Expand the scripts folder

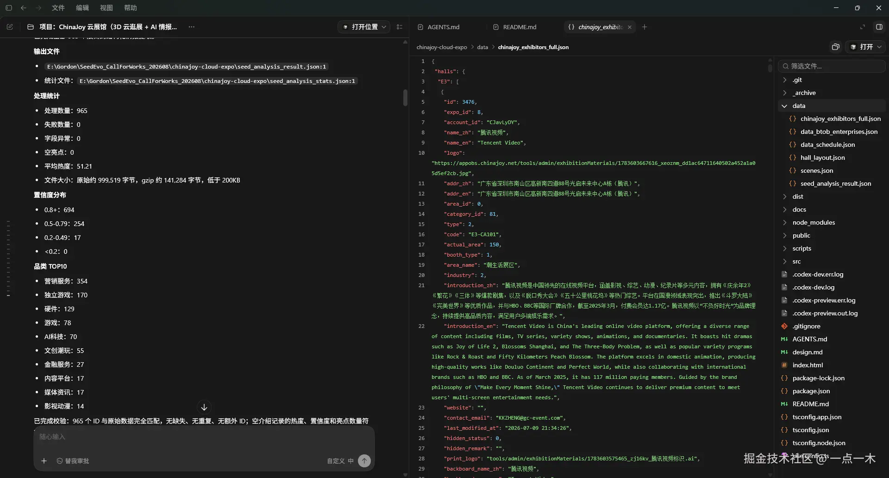pyautogui.click(x=801, y=248)
